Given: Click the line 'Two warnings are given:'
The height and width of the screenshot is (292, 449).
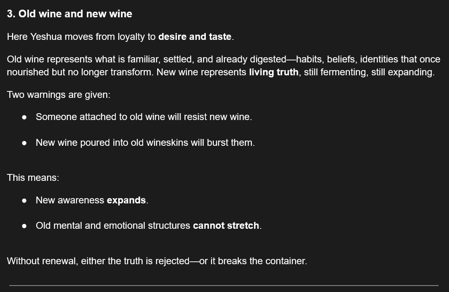Looking at the screenshot, I should [x=59, y=95].
